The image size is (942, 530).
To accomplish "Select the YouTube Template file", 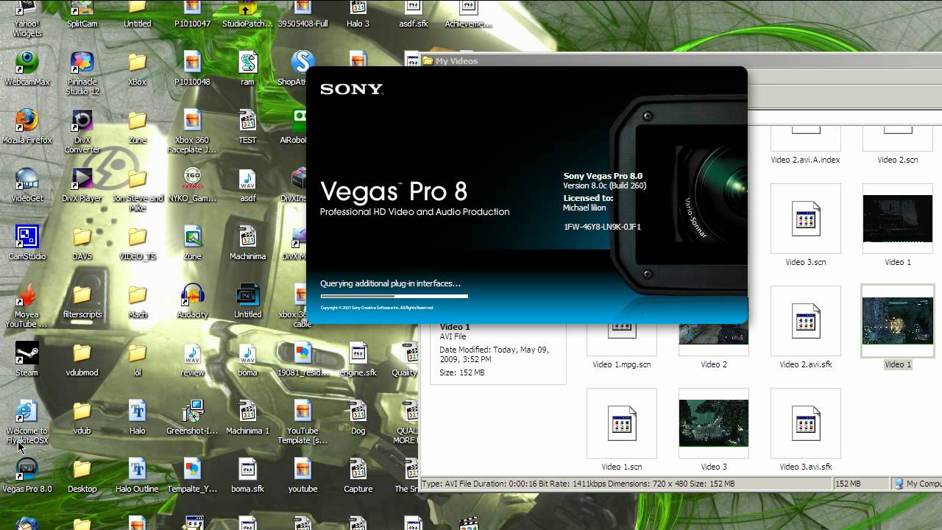I will coord(302,422).
